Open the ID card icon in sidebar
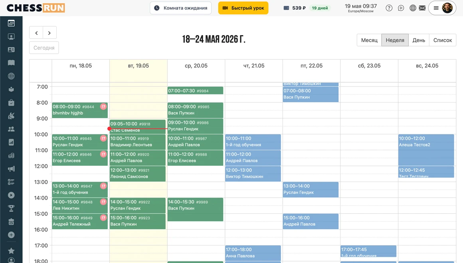 click(11, 49)
